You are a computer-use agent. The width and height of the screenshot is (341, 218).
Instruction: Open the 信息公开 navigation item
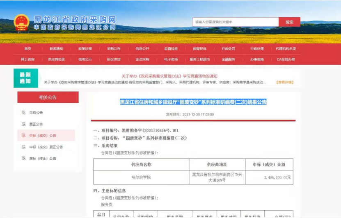[x=142, y=49]
